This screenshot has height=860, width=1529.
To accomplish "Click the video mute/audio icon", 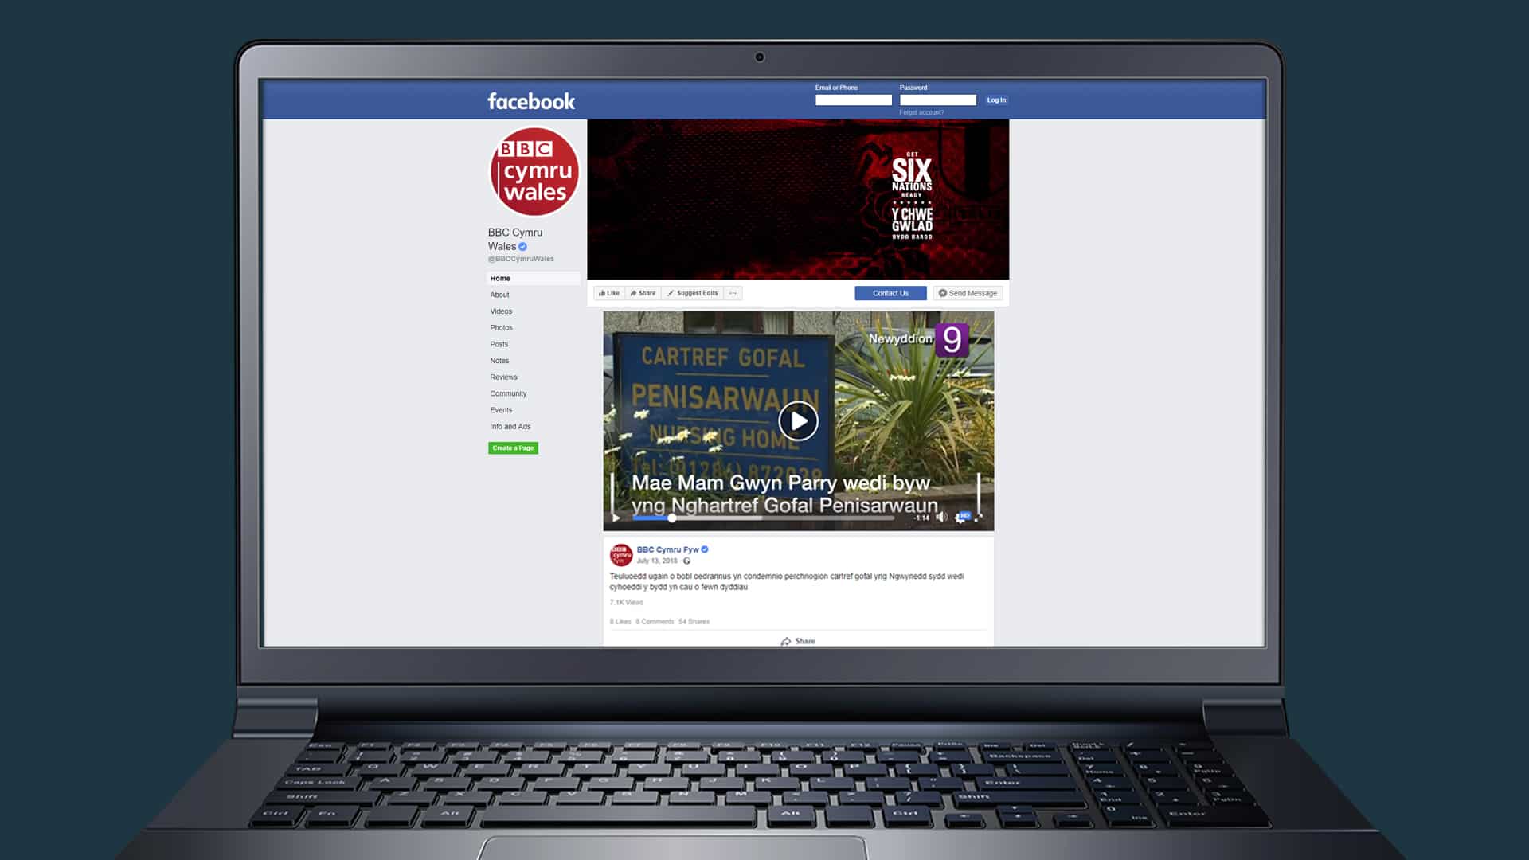I will coord(942,515).
